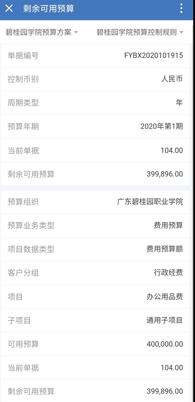Tap the upper 剩余可用预算 399,896.00 row

95,174
